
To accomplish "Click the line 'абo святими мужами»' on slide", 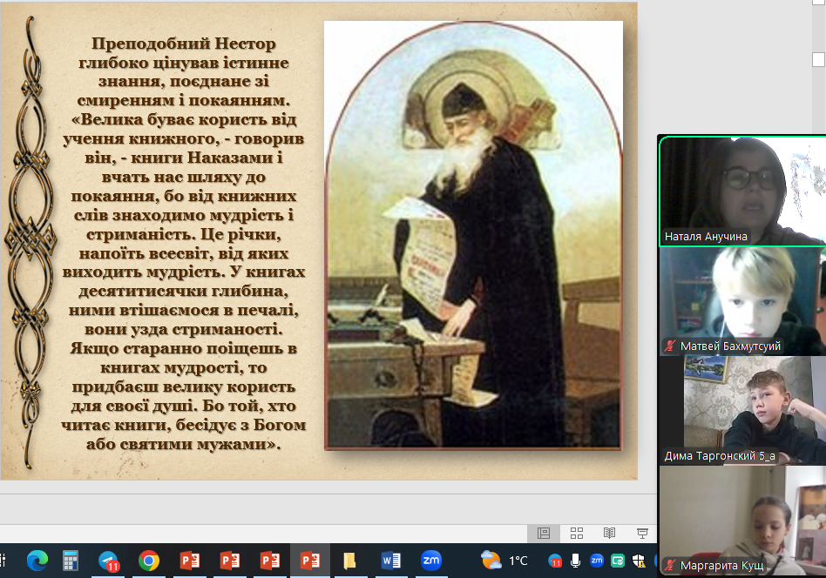I will [x=184, y=444].
